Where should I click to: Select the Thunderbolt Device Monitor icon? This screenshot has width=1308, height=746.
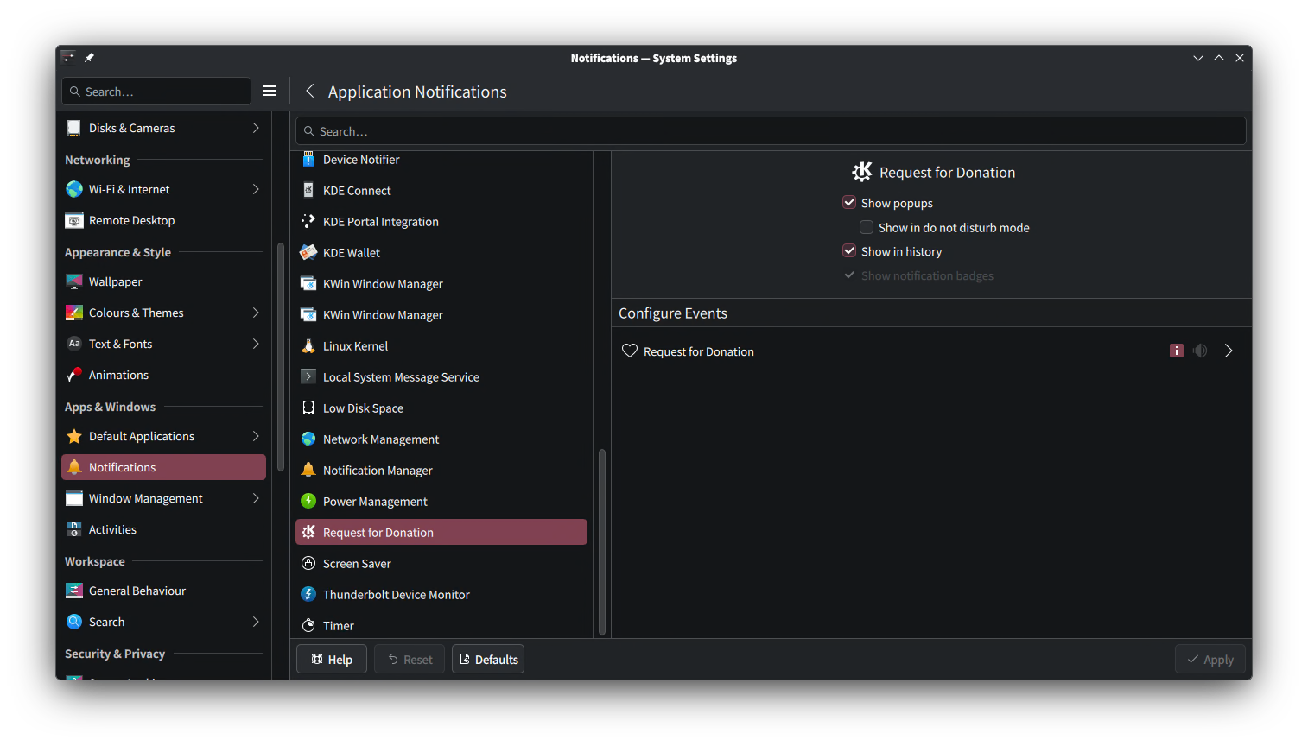point(308,595)
